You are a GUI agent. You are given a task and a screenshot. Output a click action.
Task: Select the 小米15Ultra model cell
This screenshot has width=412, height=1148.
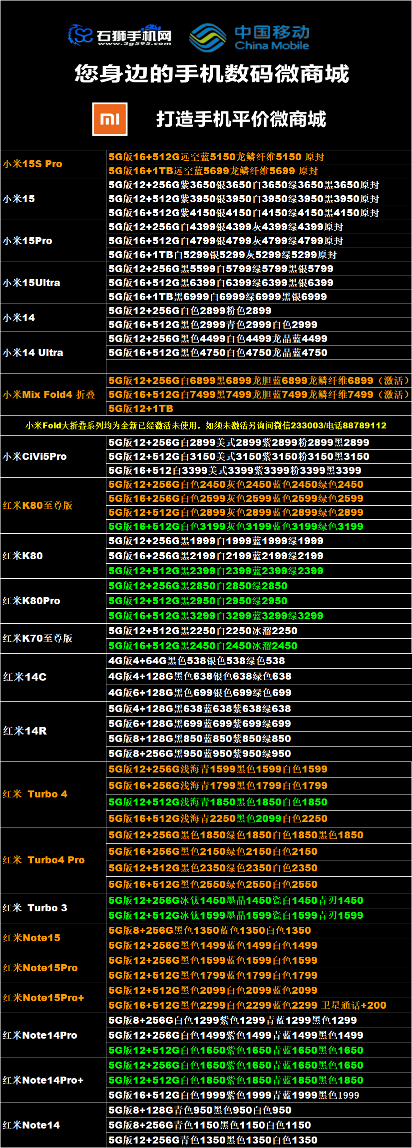(x=31, y=283)
